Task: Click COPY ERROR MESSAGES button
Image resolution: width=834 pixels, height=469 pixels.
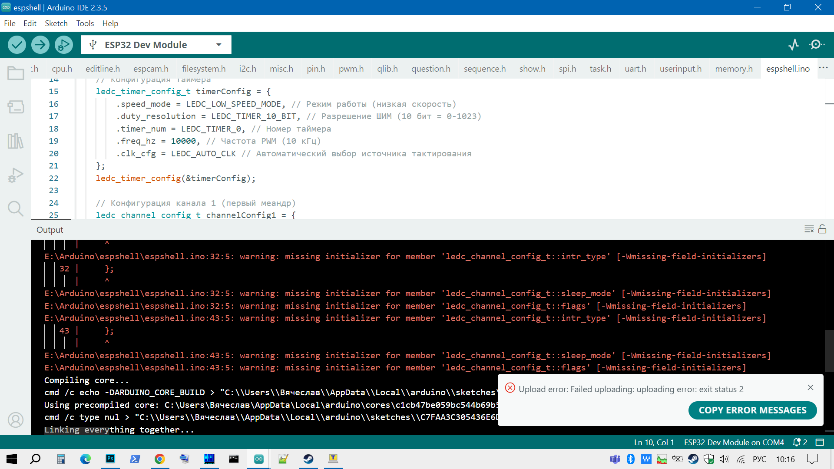Action: pyautogui.click(x=752, y=410)
